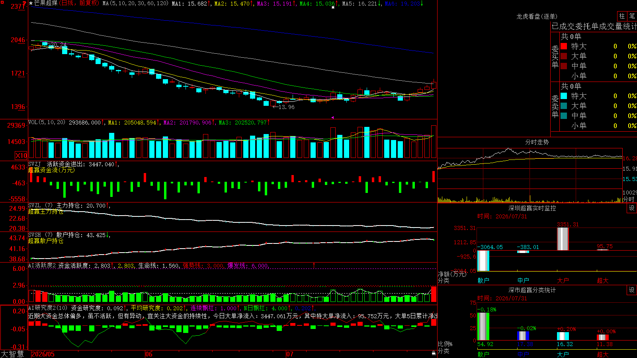
Task: Click the 散户 bar in 深圳超赢实时监控
Action: click(x=483, y=261)
